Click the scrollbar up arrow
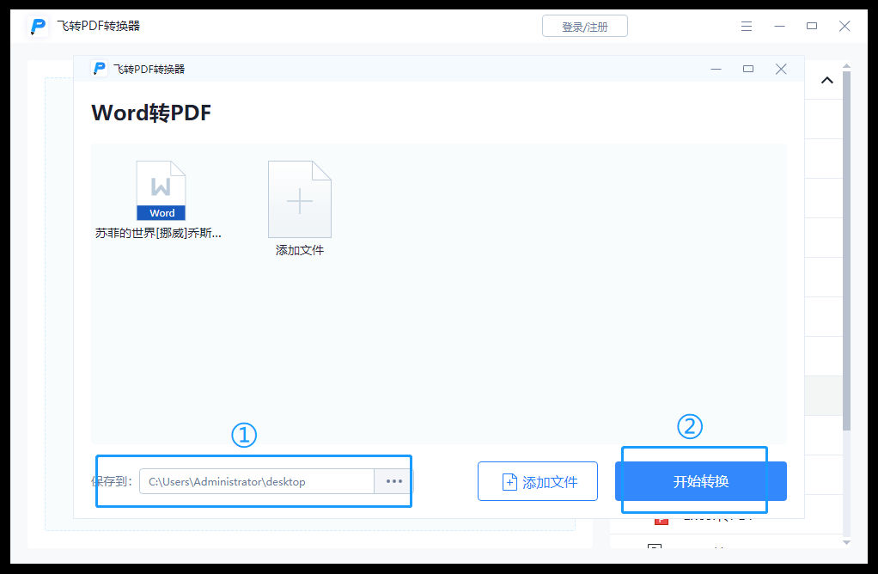The width and height of the screenshot is (878, 574). pyautogui.click(x=847, y=66)
